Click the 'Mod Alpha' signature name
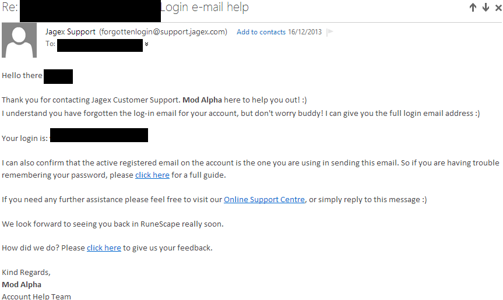Image resolution: width=503 pixels, height=300 pixels. 22,285
